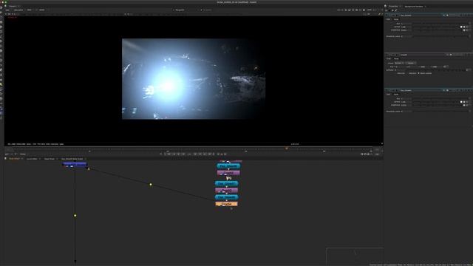This screenshot has height=266, width=473.
Task: Open the Curve Editor tab
Action: coord(32,159)
